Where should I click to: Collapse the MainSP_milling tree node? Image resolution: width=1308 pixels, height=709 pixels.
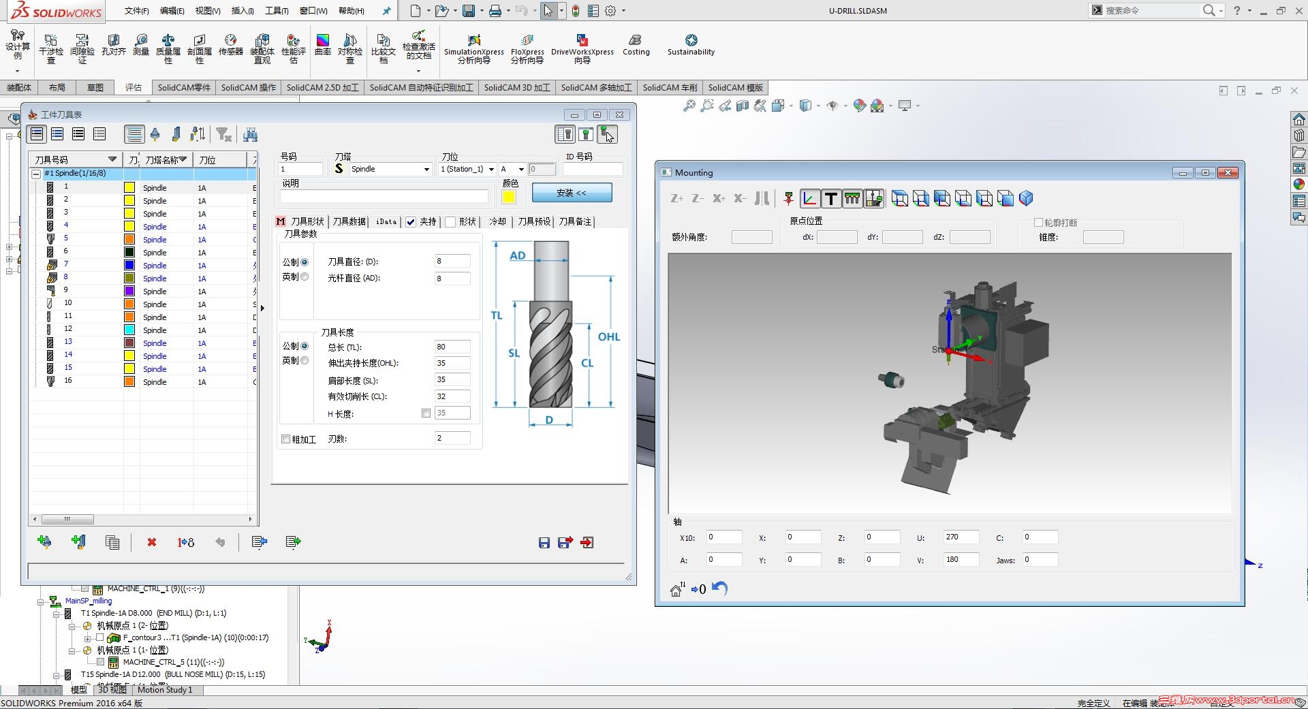(41, 601)
